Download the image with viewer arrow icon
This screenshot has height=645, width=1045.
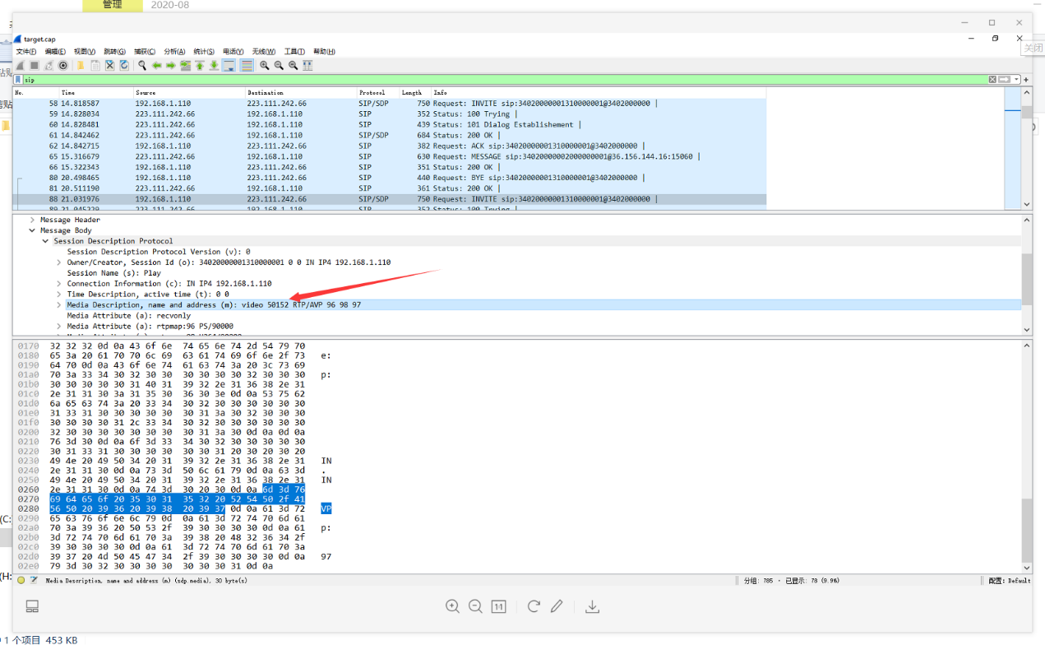point(591,606)
